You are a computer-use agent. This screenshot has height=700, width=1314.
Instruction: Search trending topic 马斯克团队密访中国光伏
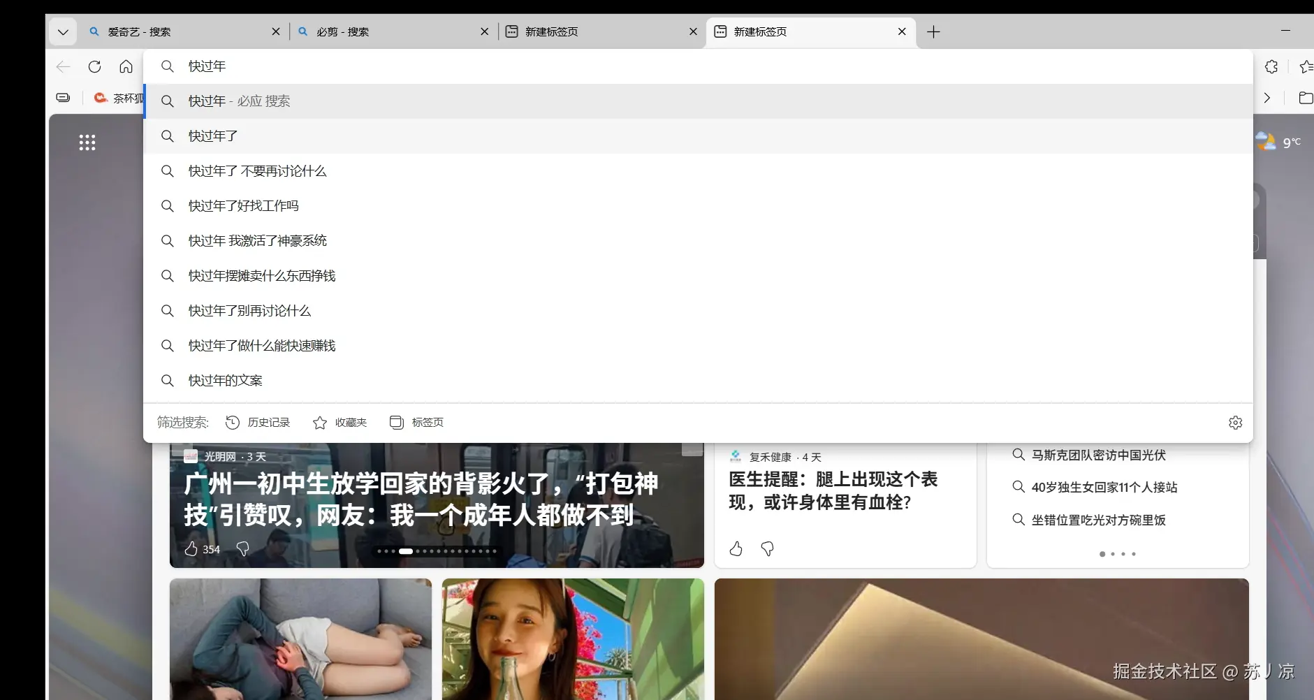[x=1089, y=455]
